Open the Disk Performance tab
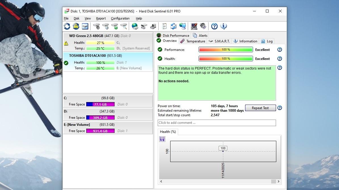This screenshot has width=339, height=190. (x=173, y=35)
